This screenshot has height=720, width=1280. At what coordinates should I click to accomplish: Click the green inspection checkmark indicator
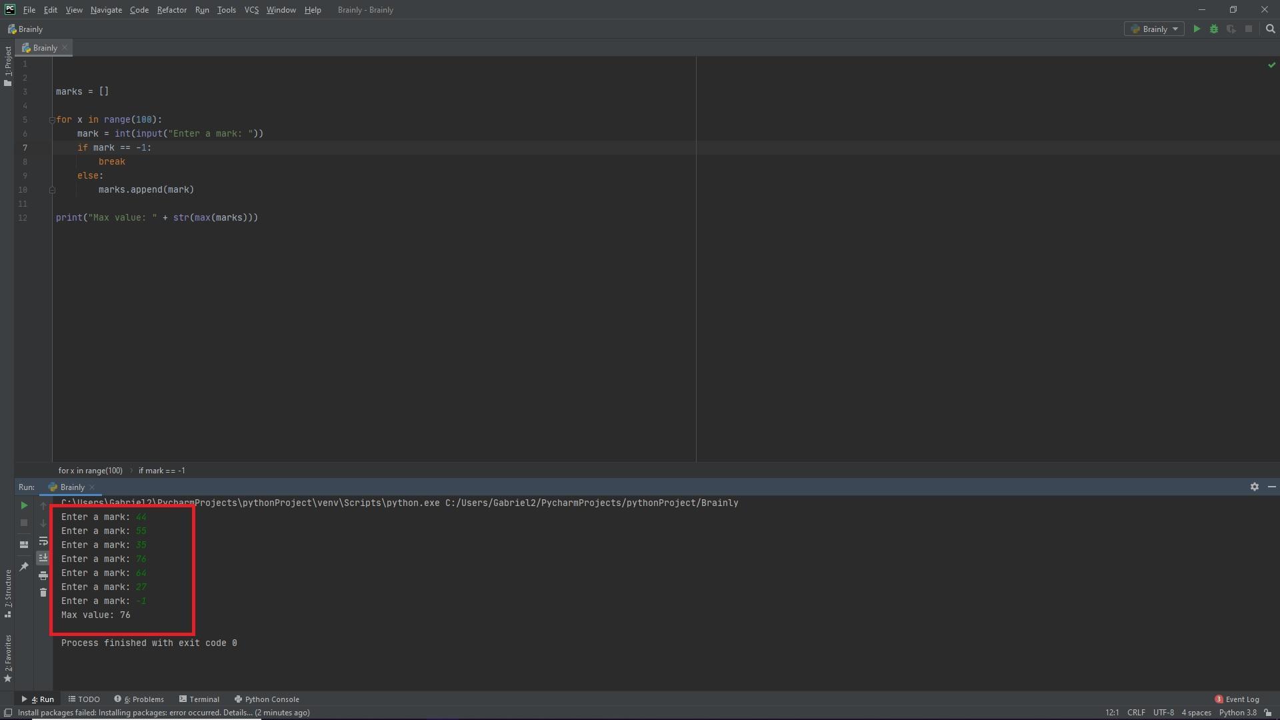click(1271, 65)
